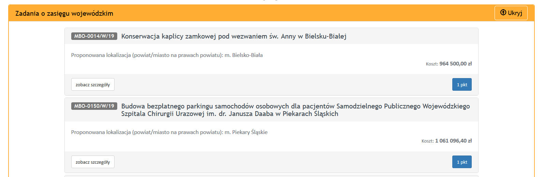View details of the chapel conservation task
The width and height of the screenshot is (545, 177).
pos(93,85)
